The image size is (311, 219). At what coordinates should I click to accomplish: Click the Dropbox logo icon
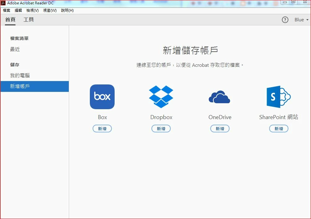tap(161, 97)
